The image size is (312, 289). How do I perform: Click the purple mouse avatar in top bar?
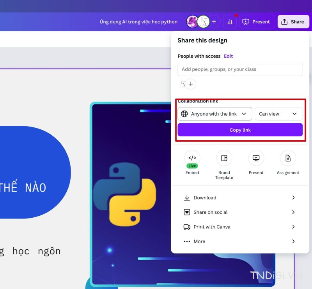(x=192, y=22)
